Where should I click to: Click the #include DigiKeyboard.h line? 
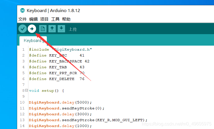(60, 50)
